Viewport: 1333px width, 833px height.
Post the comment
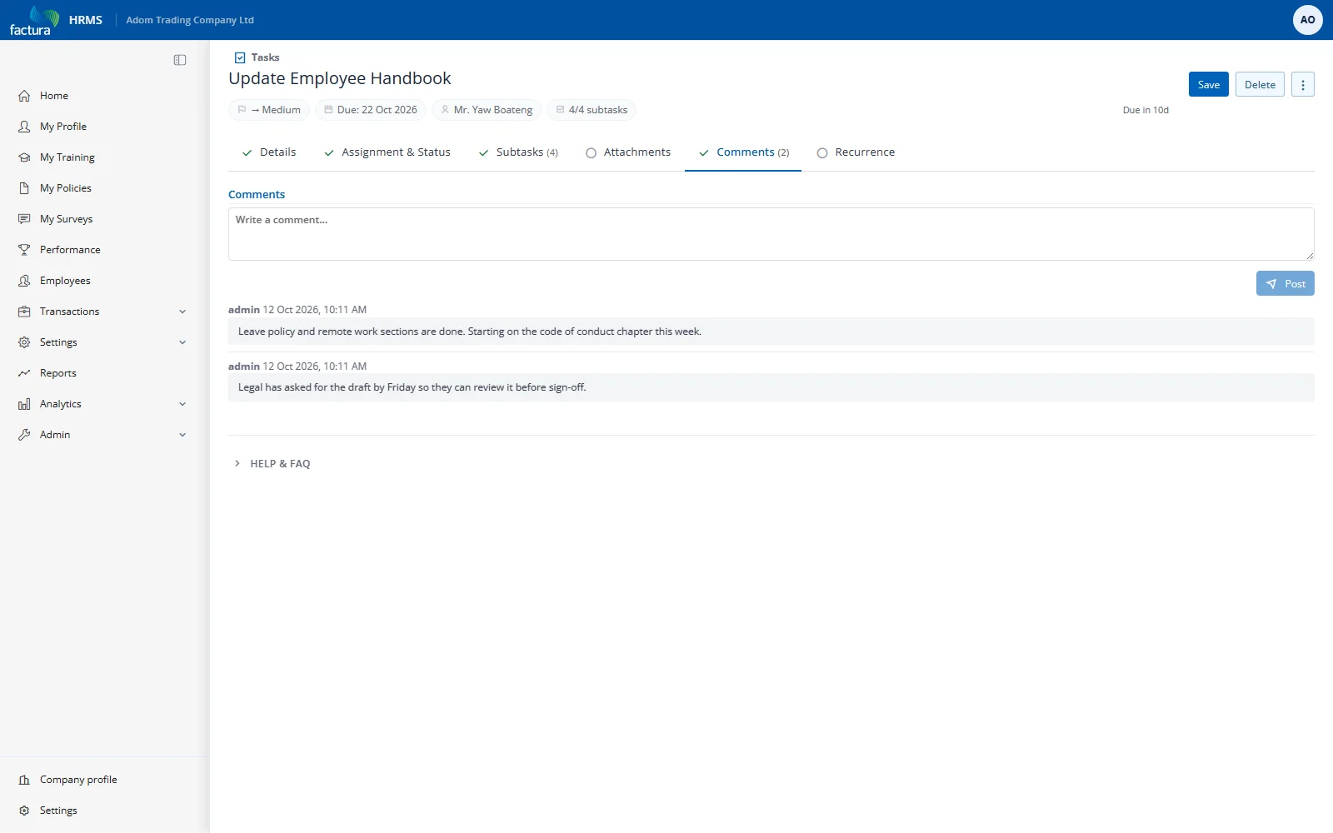pyautogui.click(x=1285, y=283)
